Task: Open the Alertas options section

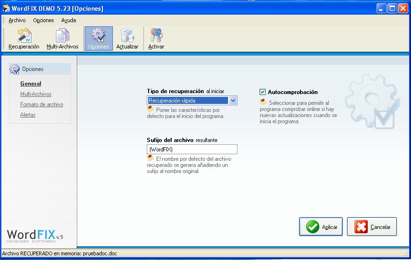Action: coord(28,115)
